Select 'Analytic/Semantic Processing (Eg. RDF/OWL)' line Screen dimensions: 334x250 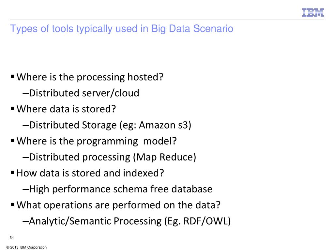tap(127, 221)
